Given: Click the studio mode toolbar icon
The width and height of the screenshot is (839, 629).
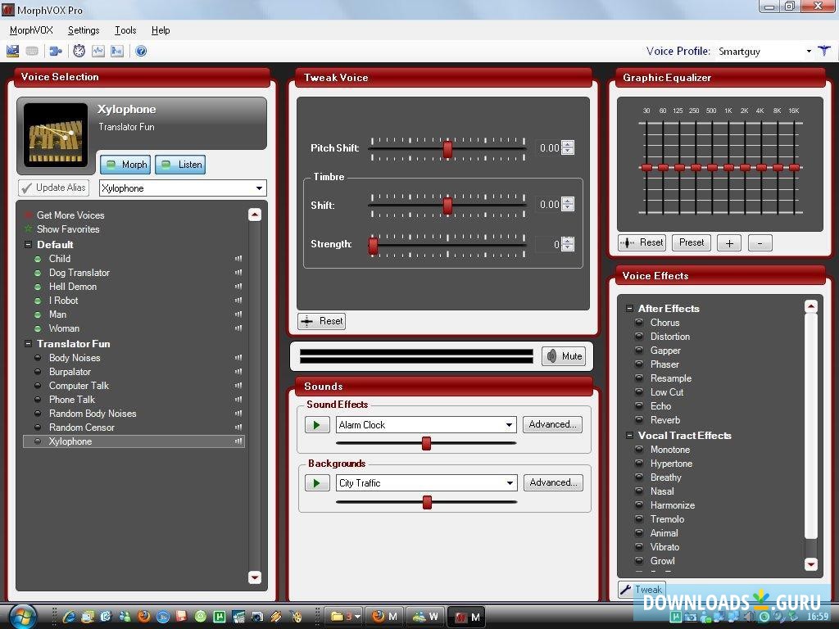Looking at the screenshot, I should pos(12,52).
